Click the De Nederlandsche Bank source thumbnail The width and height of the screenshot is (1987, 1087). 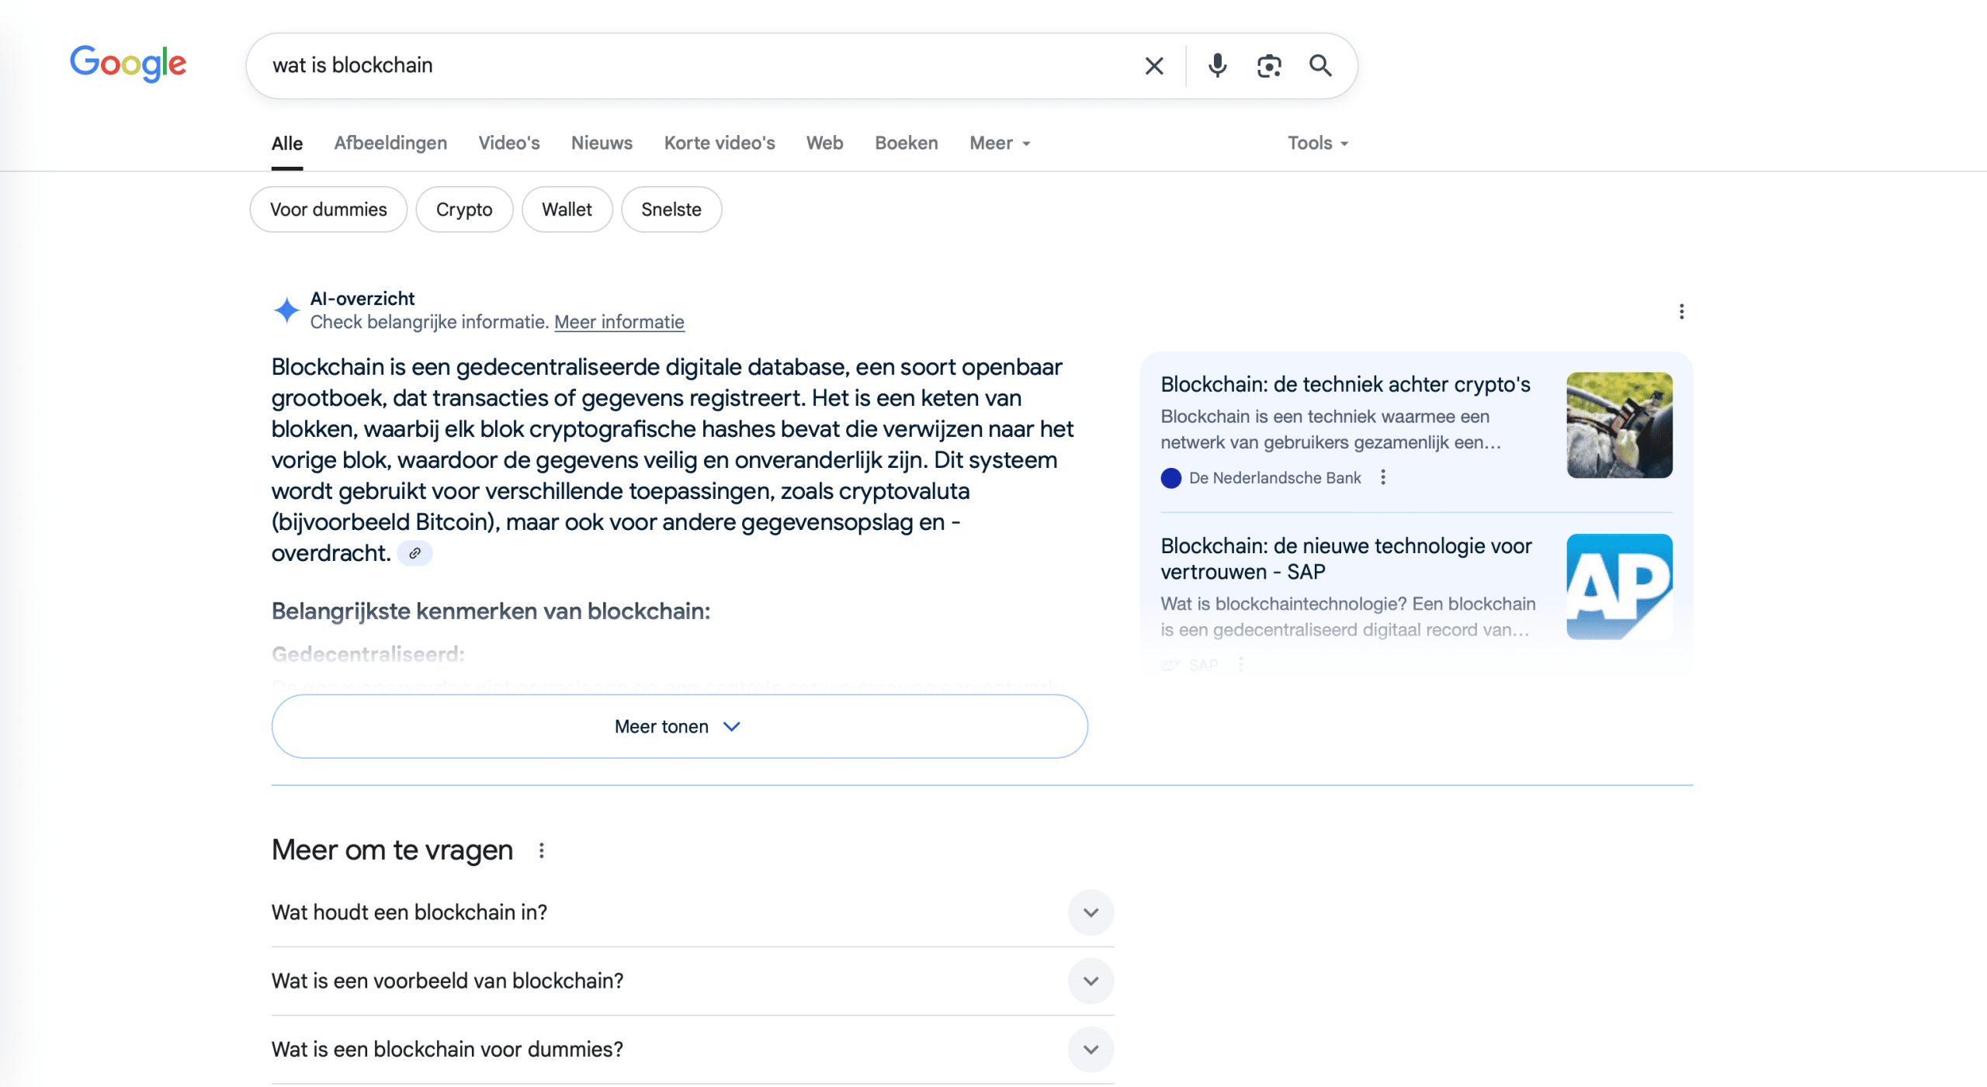click(1619, 425)
